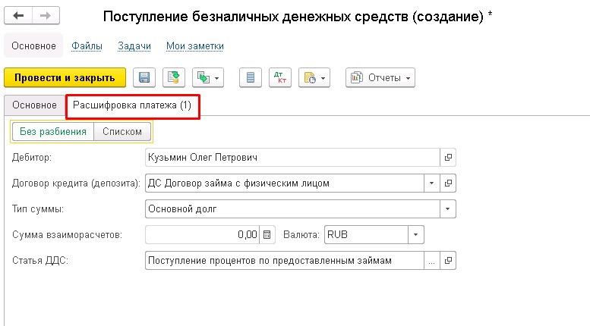Choose Статья ДДС with the ellipsis button
Image resolution: width=590 pixels, height=326 pixels.
click(x=431, y=261)
